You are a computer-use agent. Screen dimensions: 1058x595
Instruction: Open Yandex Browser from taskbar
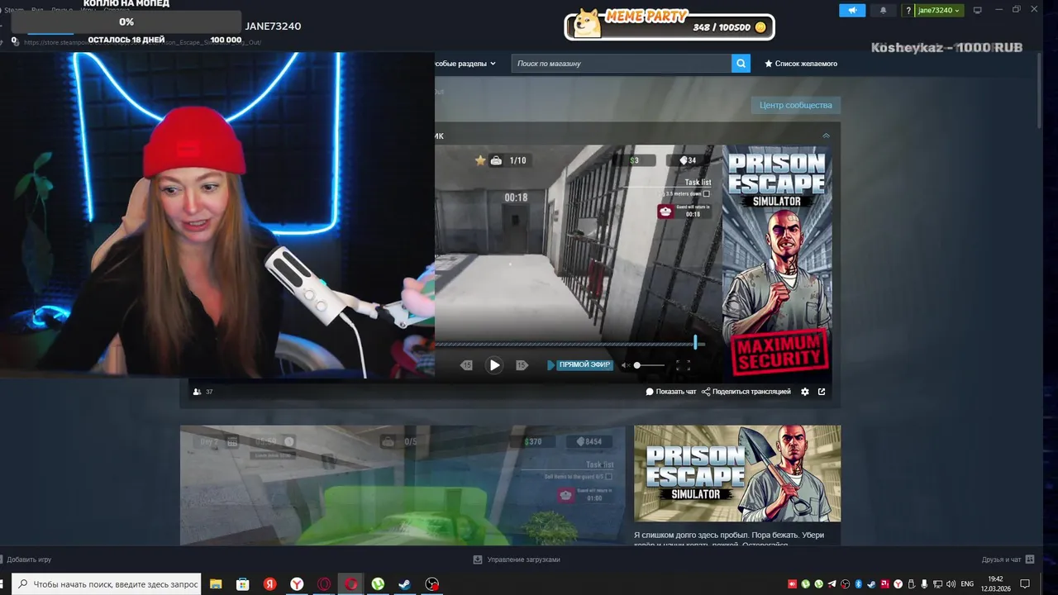297,584
